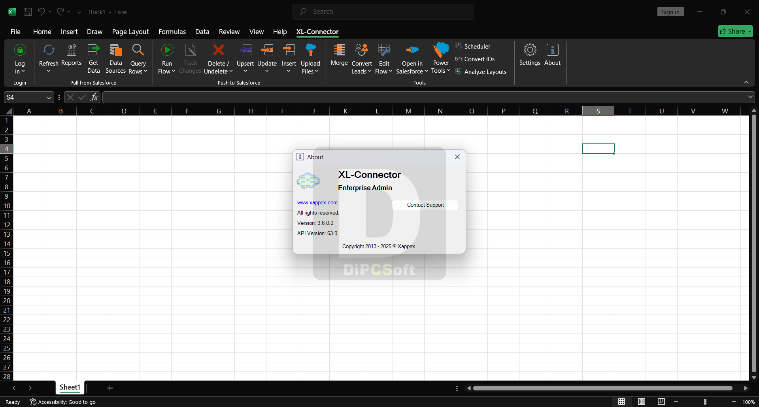Collapse the ribbon with the chevron

[746, 82]
